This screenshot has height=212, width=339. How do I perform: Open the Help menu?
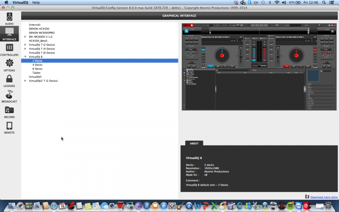pos(36,3)
